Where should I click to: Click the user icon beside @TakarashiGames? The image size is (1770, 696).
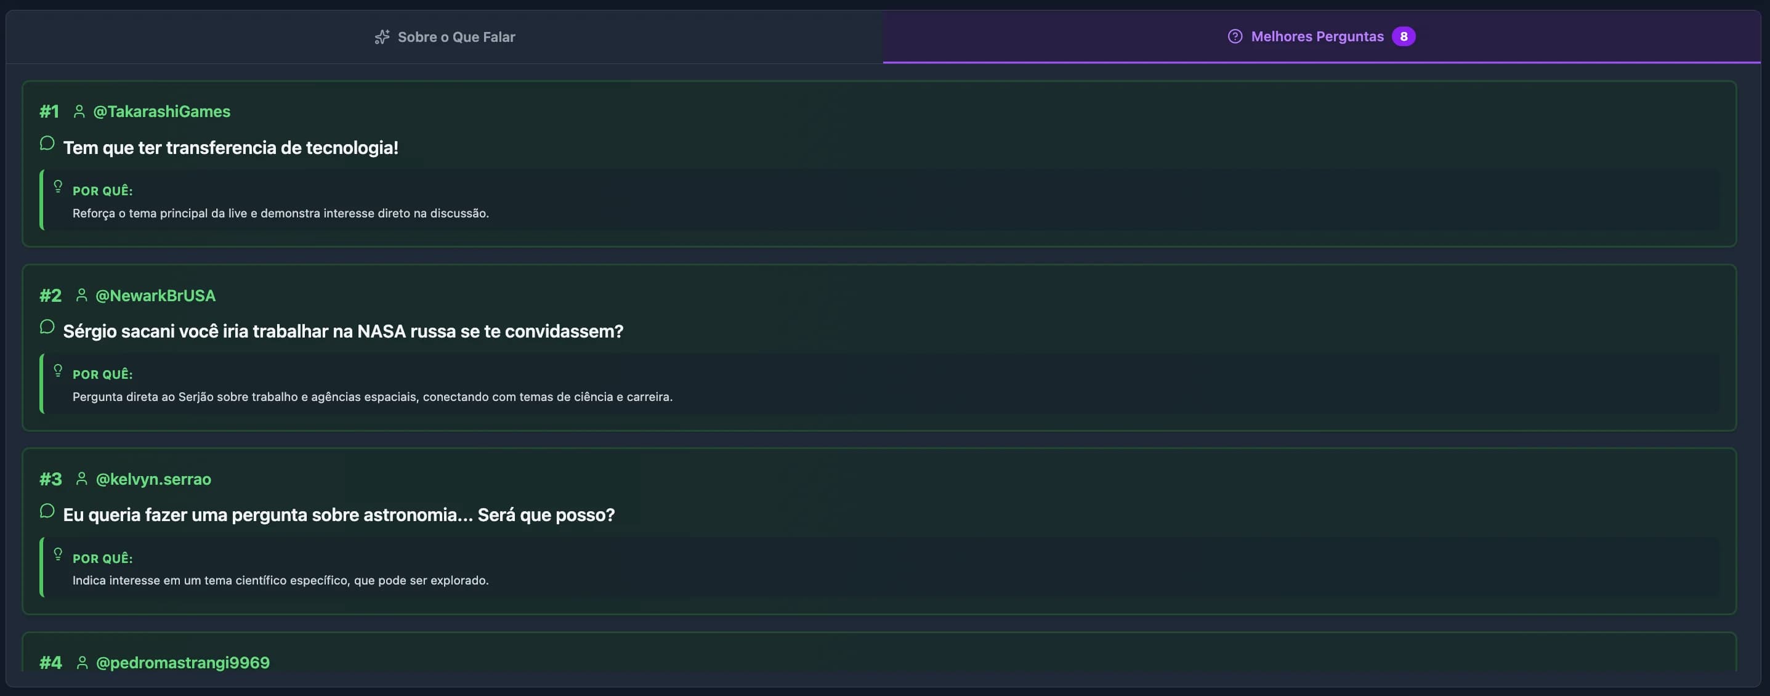coord(78,111)
